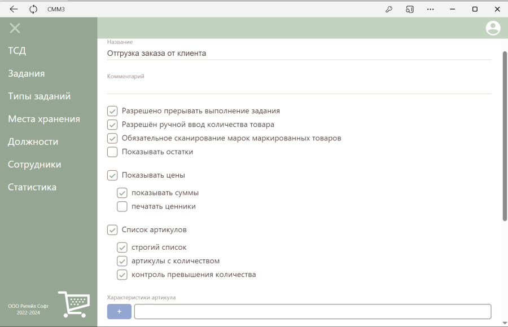
Task: Disable Показывать цены checkbox
Action: click(x=112, y=175)
